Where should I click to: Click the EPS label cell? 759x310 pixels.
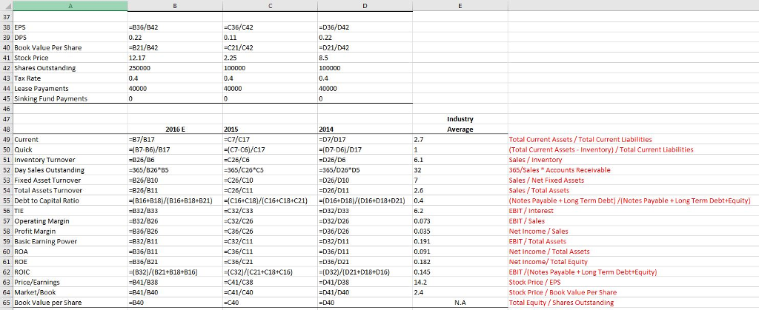(x=70, y=27)
